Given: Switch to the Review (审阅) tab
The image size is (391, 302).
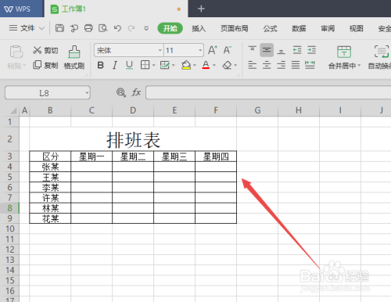Looking at the screenshot, I should (328, 28).
